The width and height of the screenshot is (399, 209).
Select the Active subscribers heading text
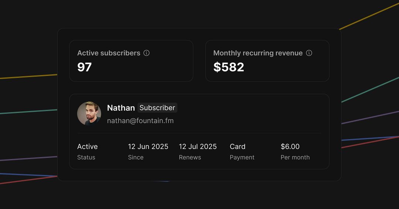109,53
